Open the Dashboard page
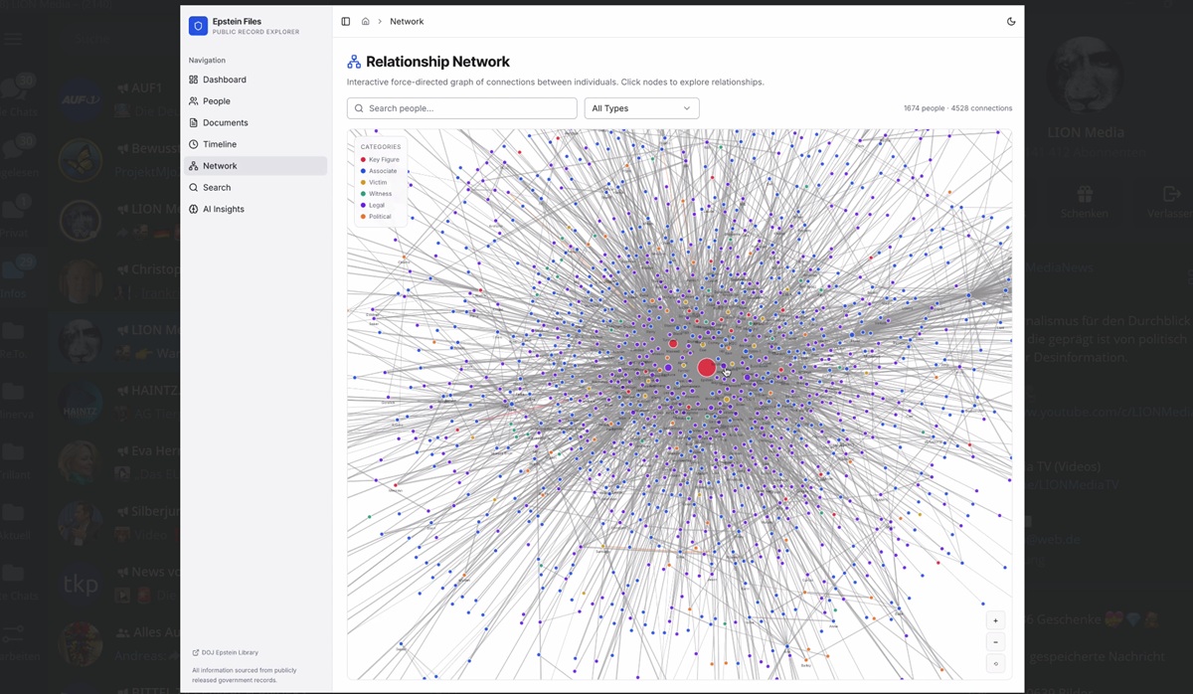Screen dimensions: 1193x694 click(x=224, y=80)
